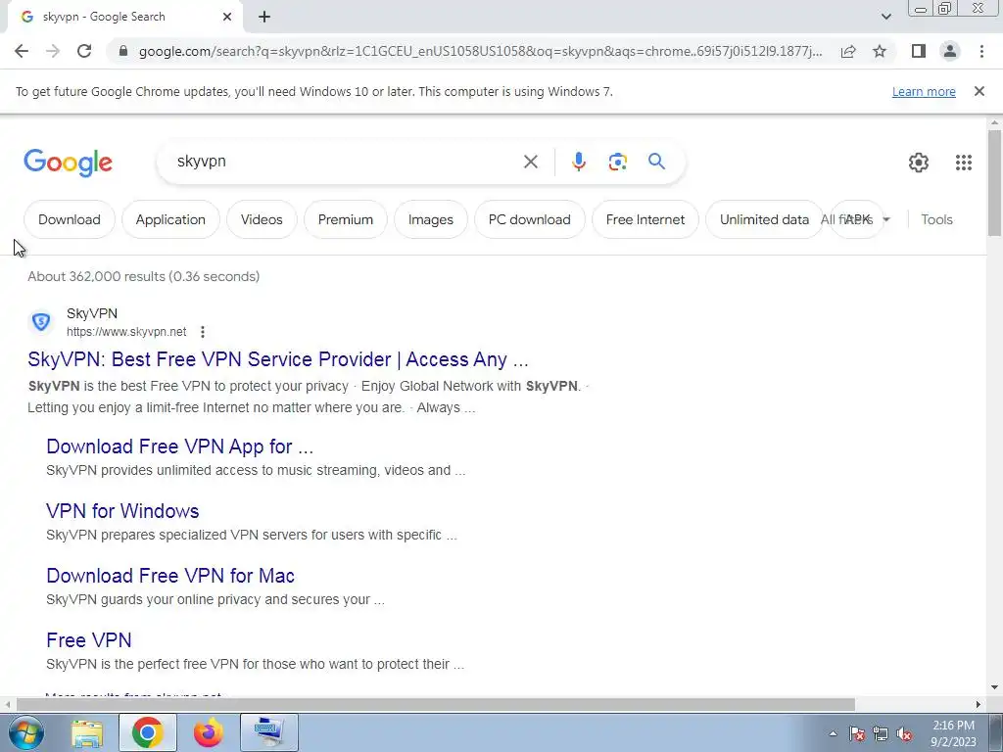
Task: Click the Action Center flag icon
Action: [856, 733]
